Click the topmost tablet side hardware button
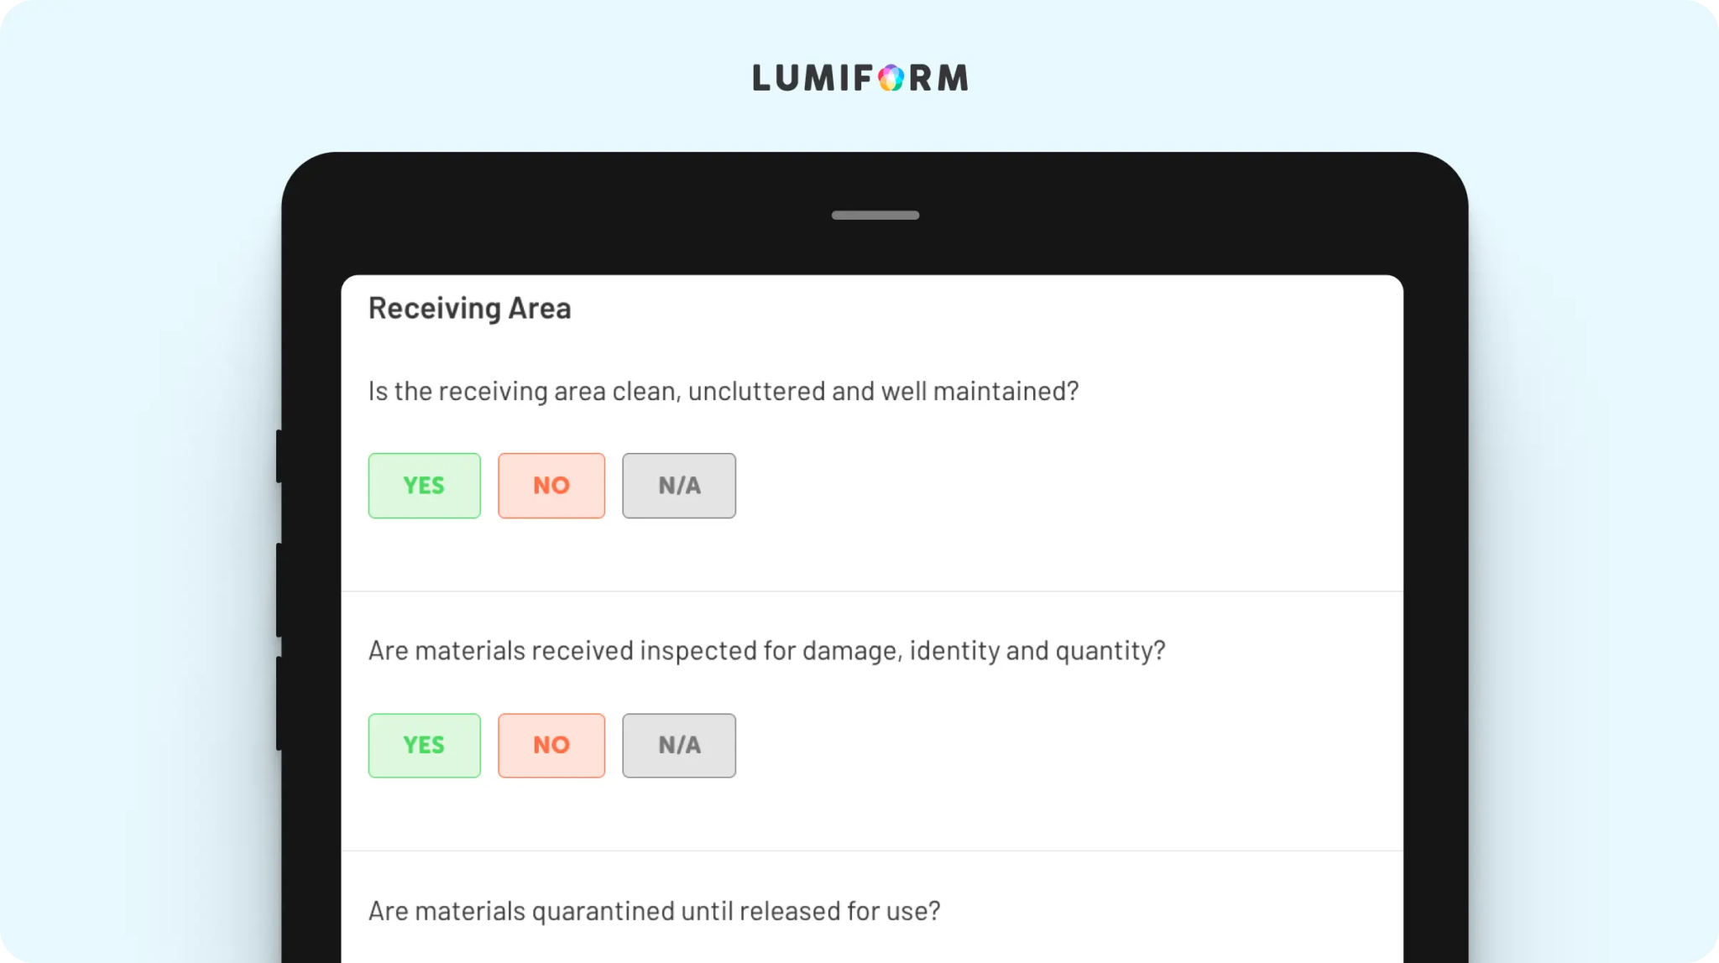 pyautogui.click(x=280, y=456)
